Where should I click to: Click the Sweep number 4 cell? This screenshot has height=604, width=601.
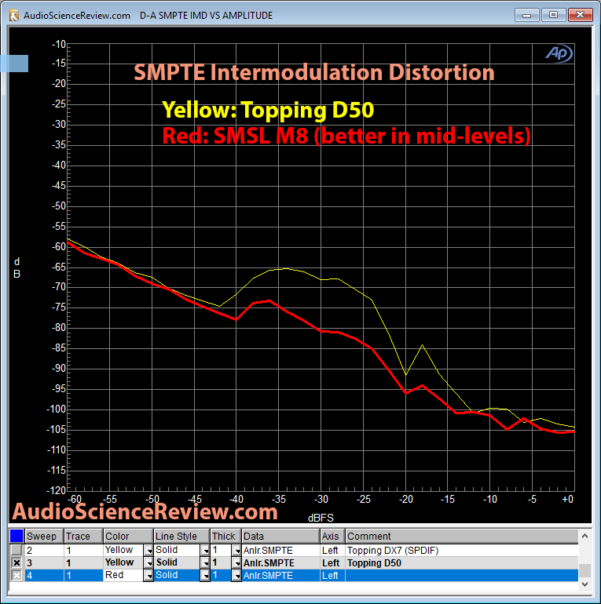click(x=44, y=576)
